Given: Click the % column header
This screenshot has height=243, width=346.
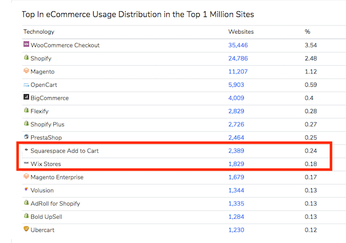Looking at the screenshot, I should click(x=307, y=32).
